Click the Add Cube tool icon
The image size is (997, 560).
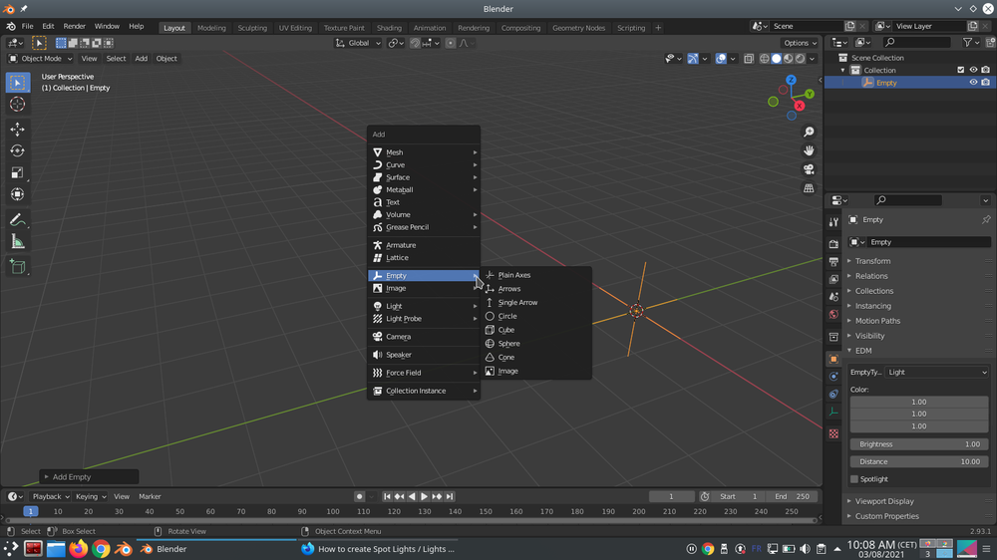click(x=17, y=266)
